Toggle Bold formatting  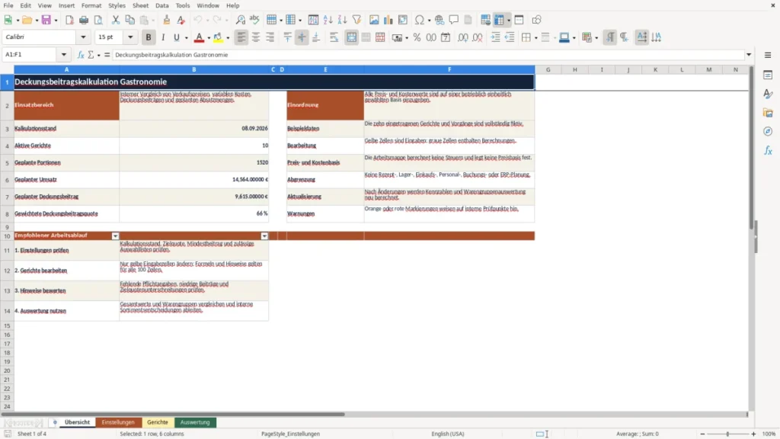coord(149,37)
